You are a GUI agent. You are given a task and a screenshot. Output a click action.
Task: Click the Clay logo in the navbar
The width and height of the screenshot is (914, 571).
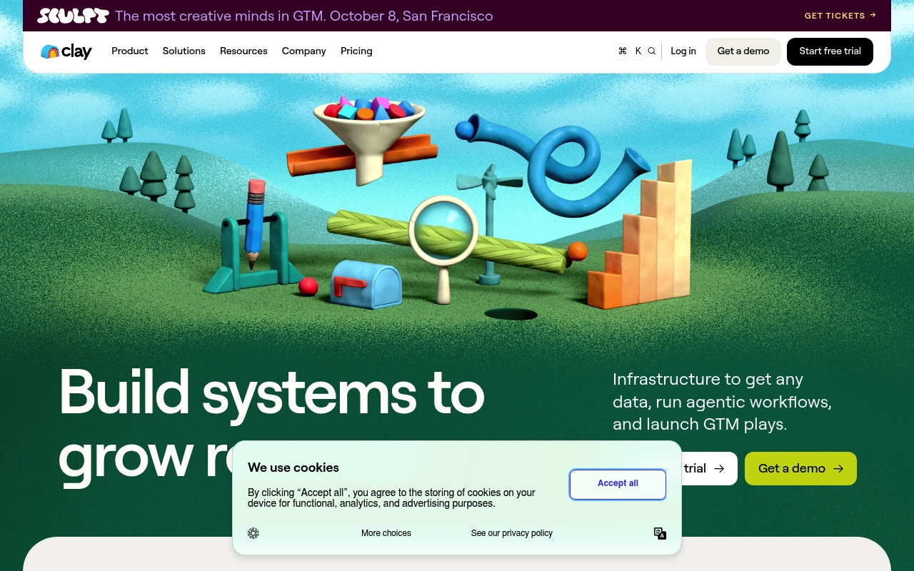(66, 51)
